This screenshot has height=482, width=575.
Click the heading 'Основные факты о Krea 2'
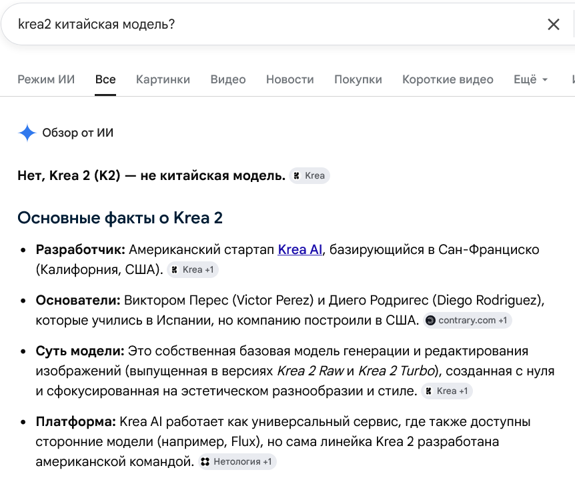pos(120,218)
